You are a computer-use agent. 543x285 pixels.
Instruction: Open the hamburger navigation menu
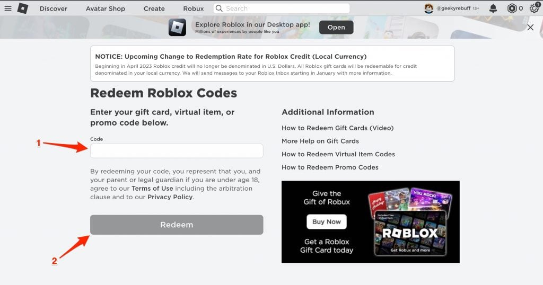coord(8,8)
